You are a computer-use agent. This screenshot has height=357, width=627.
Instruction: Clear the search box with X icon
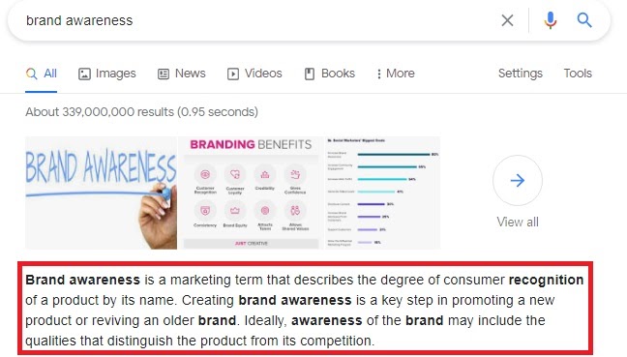click(x=507, y=20)
